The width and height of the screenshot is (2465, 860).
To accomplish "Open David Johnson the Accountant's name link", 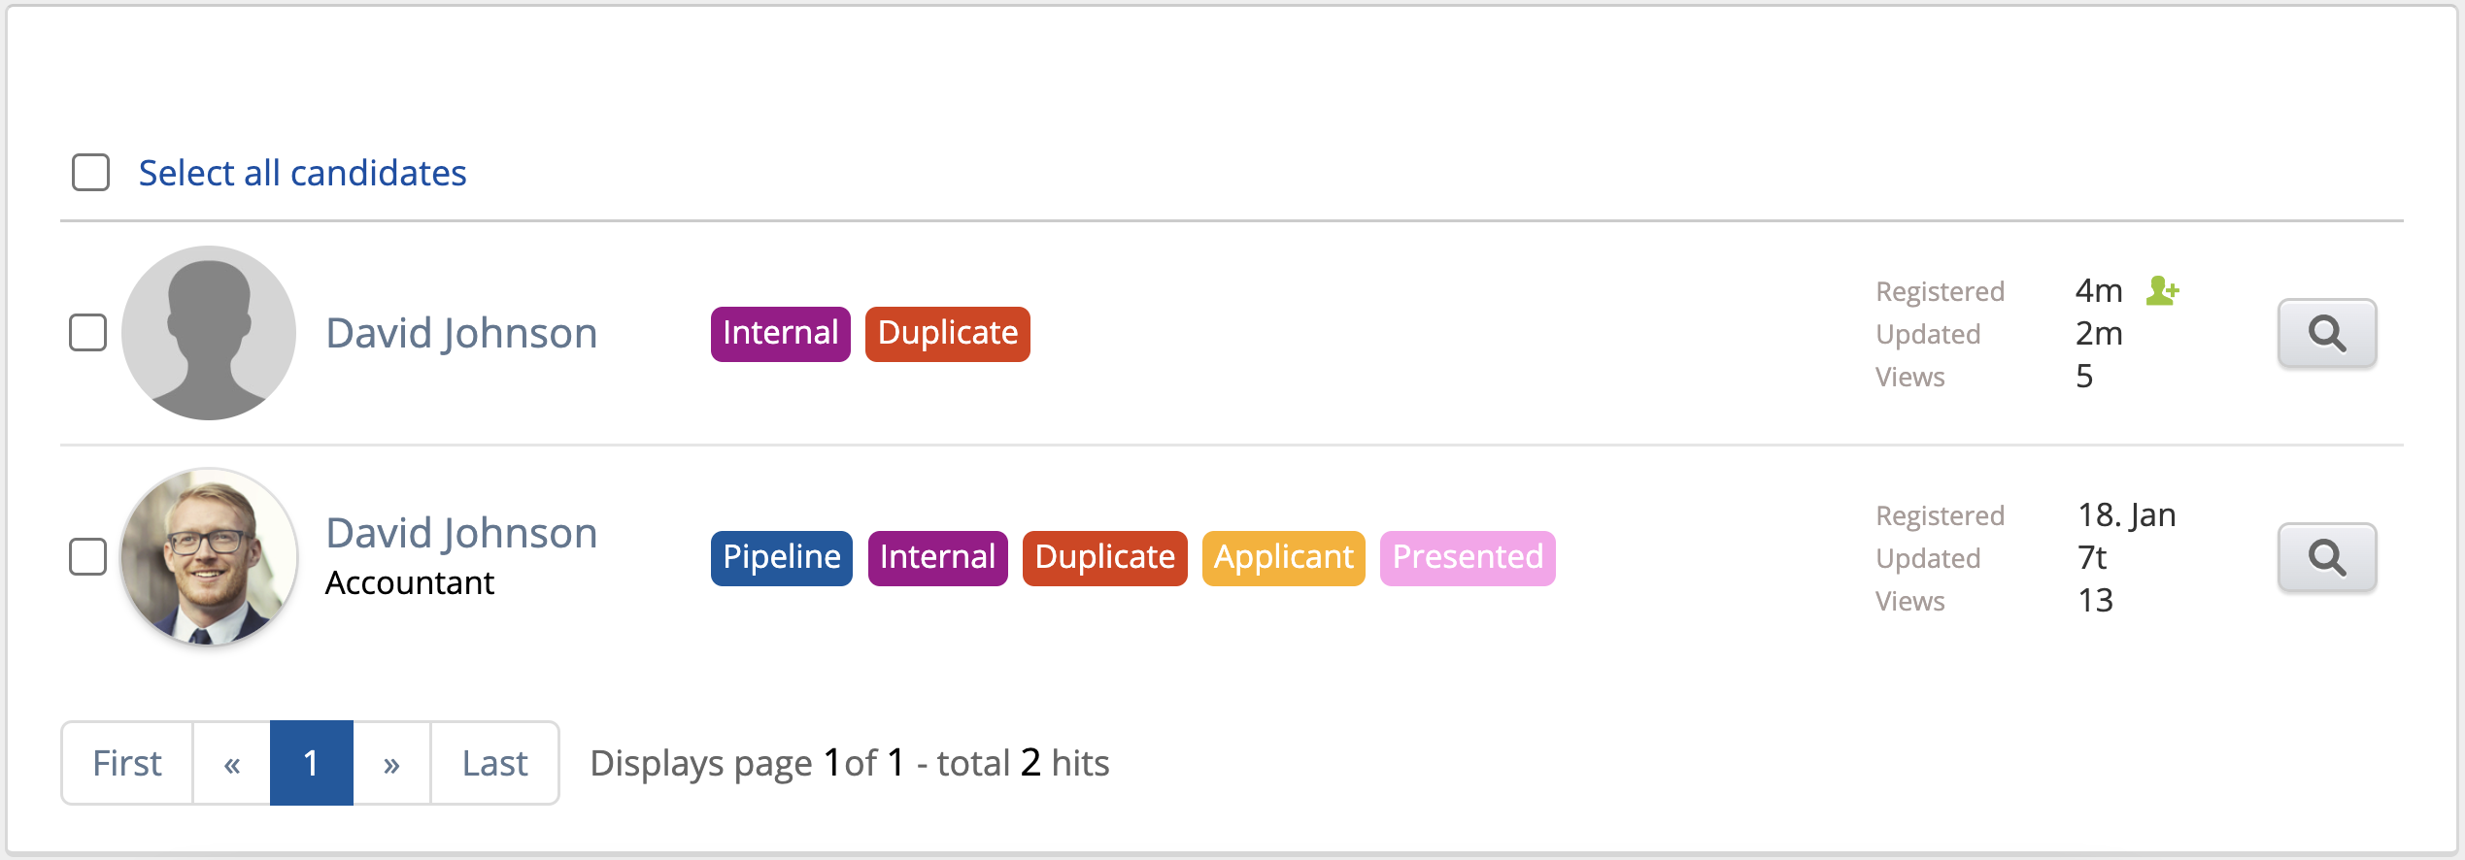I will (461, 533).
